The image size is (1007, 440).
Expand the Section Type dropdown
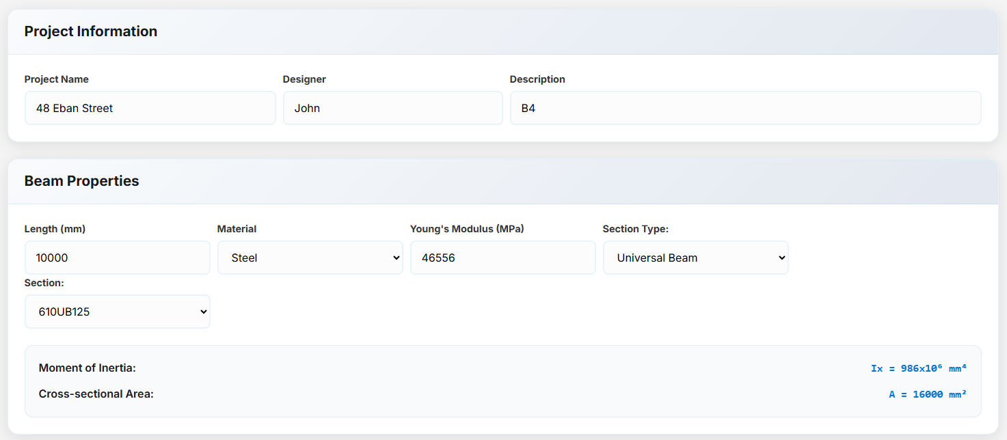point(695,258)
